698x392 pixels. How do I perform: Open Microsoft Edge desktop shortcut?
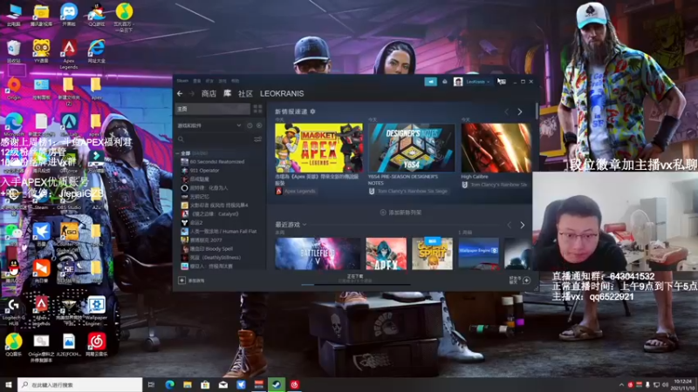[x=14, y=124]
